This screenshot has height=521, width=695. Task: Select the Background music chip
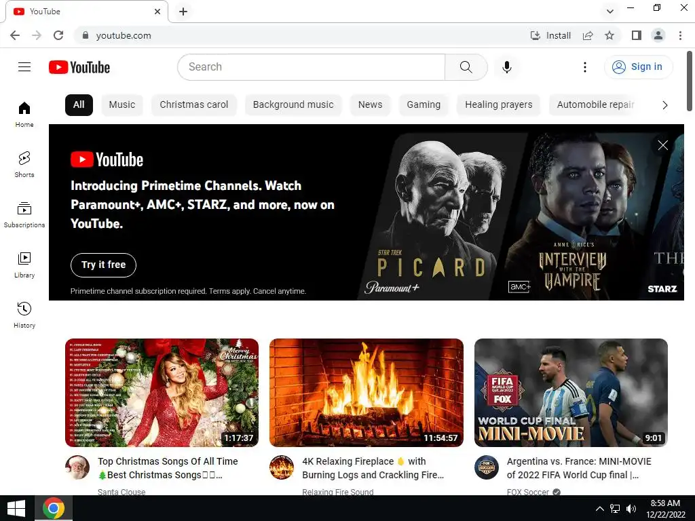click(293, 105)
